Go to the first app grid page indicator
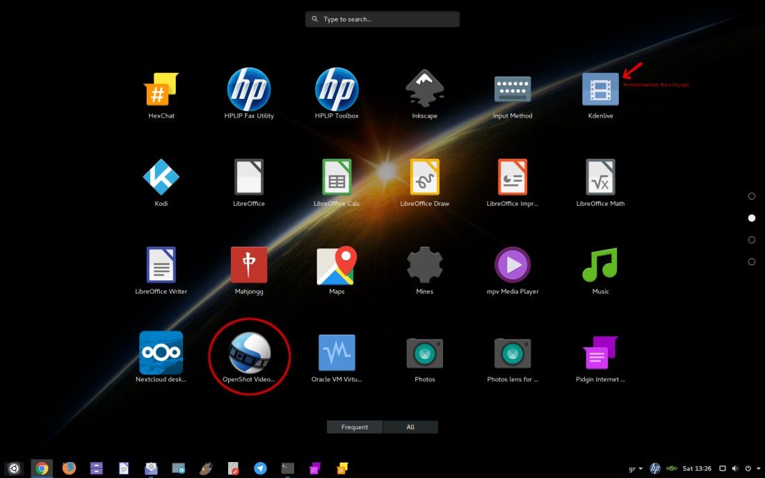765x478 pixels. (751, 196)
